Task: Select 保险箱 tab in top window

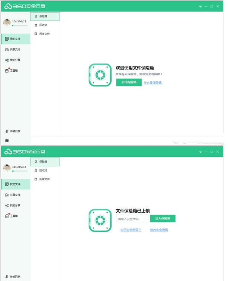Action: coord(45,16)
